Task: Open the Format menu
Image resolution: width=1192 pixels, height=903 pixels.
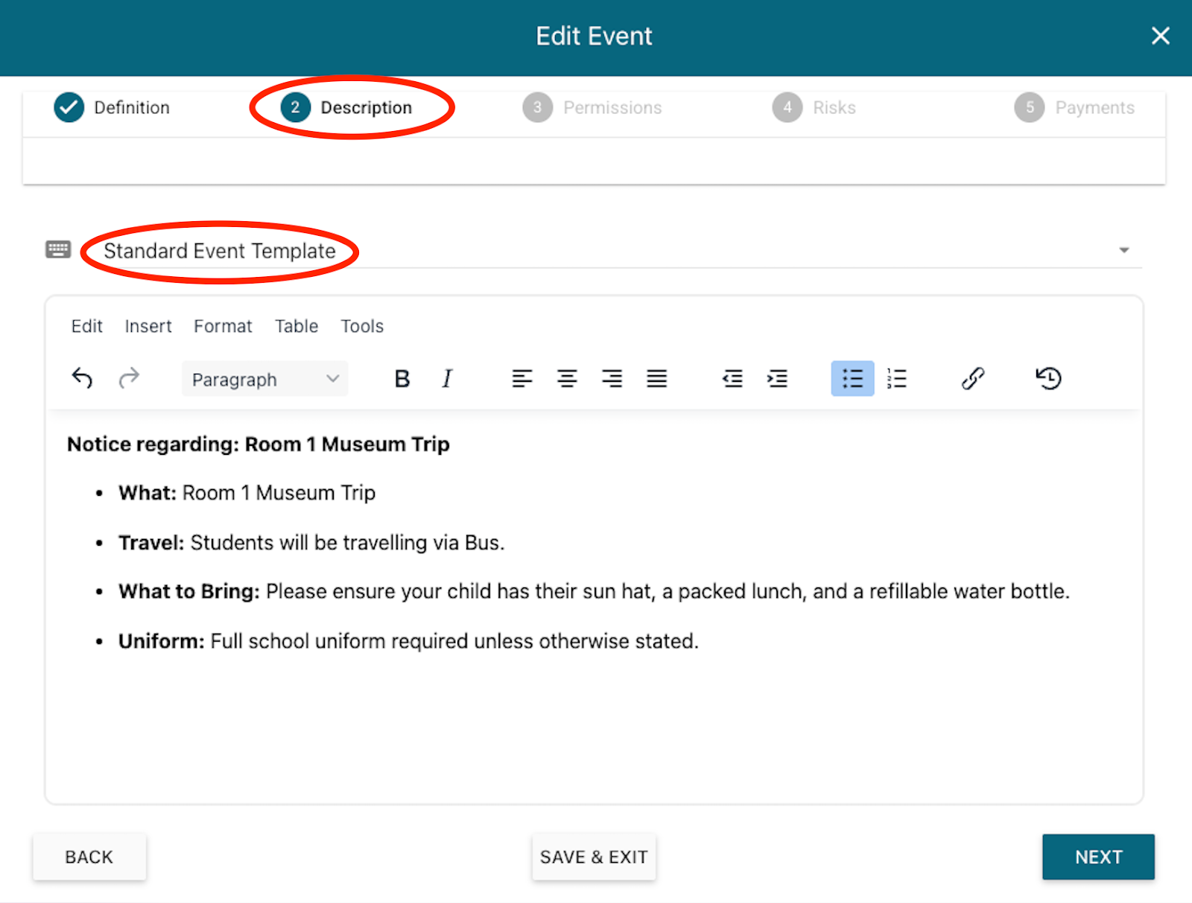Action: 223,326
